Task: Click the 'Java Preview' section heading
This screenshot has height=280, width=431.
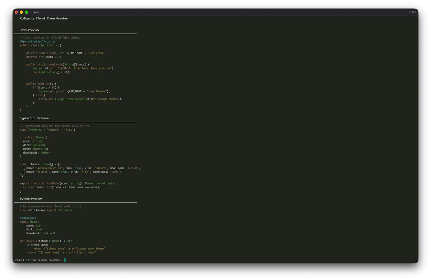Action: pyautogui.click(x=29, y=30)
